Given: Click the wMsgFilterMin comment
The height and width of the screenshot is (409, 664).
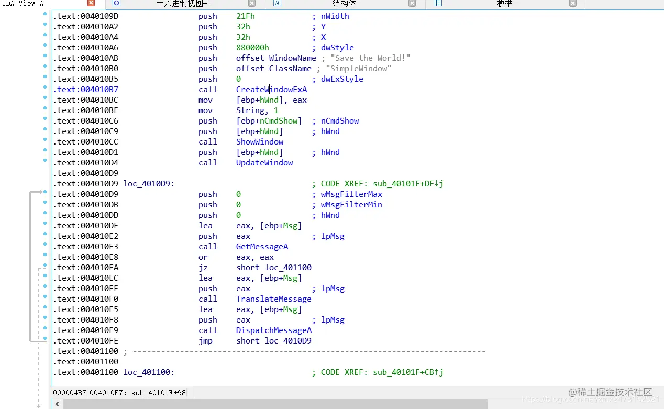Looking at the screenshot, I should [351, 205].
